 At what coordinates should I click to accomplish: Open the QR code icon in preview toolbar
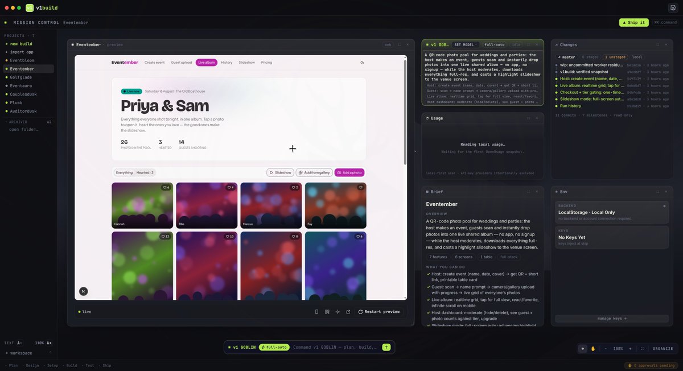[327, 312]
